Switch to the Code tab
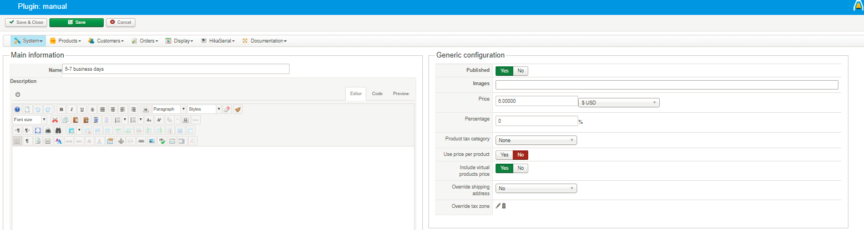This screenshot has width=864, height=230. tap(377, 94)
